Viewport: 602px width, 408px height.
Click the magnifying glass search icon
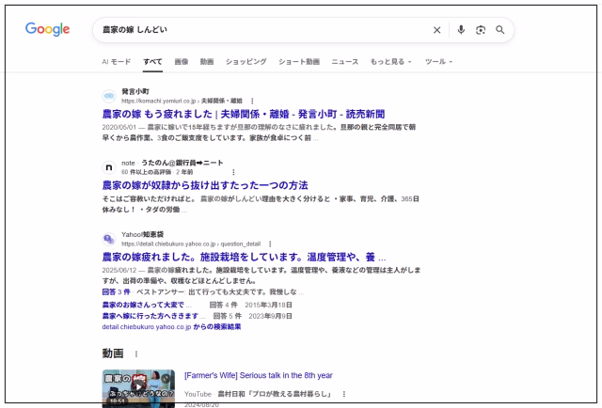click(499, 29)
